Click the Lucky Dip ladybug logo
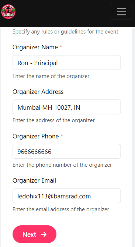The image size is (135, 247). coord(8,11)
